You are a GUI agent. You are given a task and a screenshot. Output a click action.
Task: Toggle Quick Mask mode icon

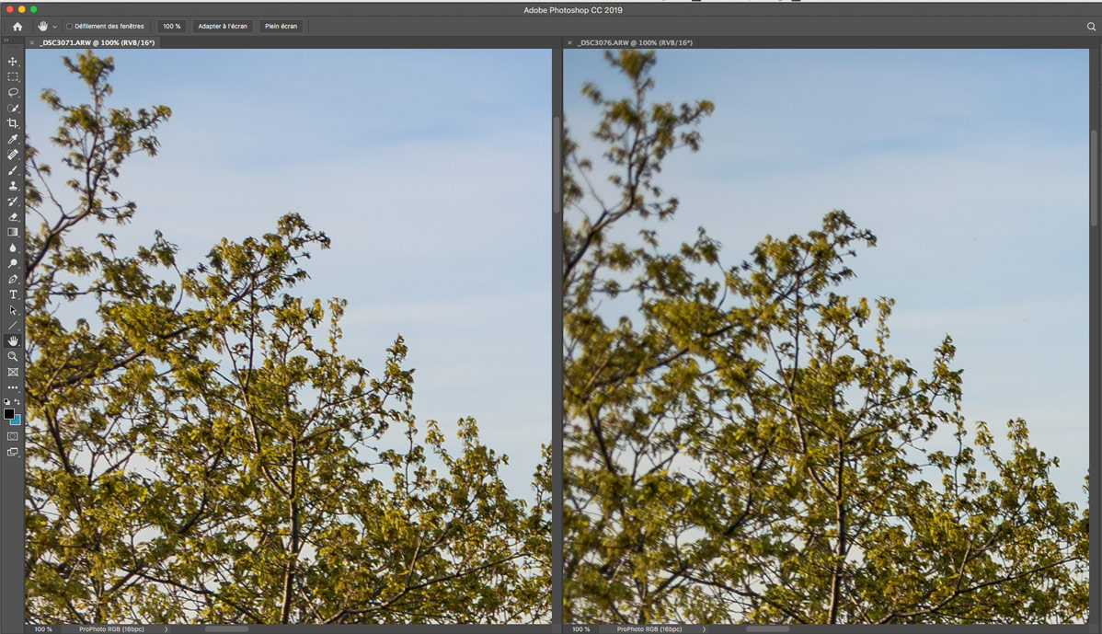pyautogui.click(x=13, y=436)
